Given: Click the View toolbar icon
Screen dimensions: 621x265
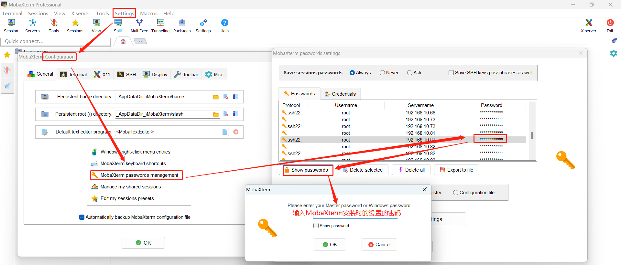Looking at the screenshot, I should click(x=96, y=26).
